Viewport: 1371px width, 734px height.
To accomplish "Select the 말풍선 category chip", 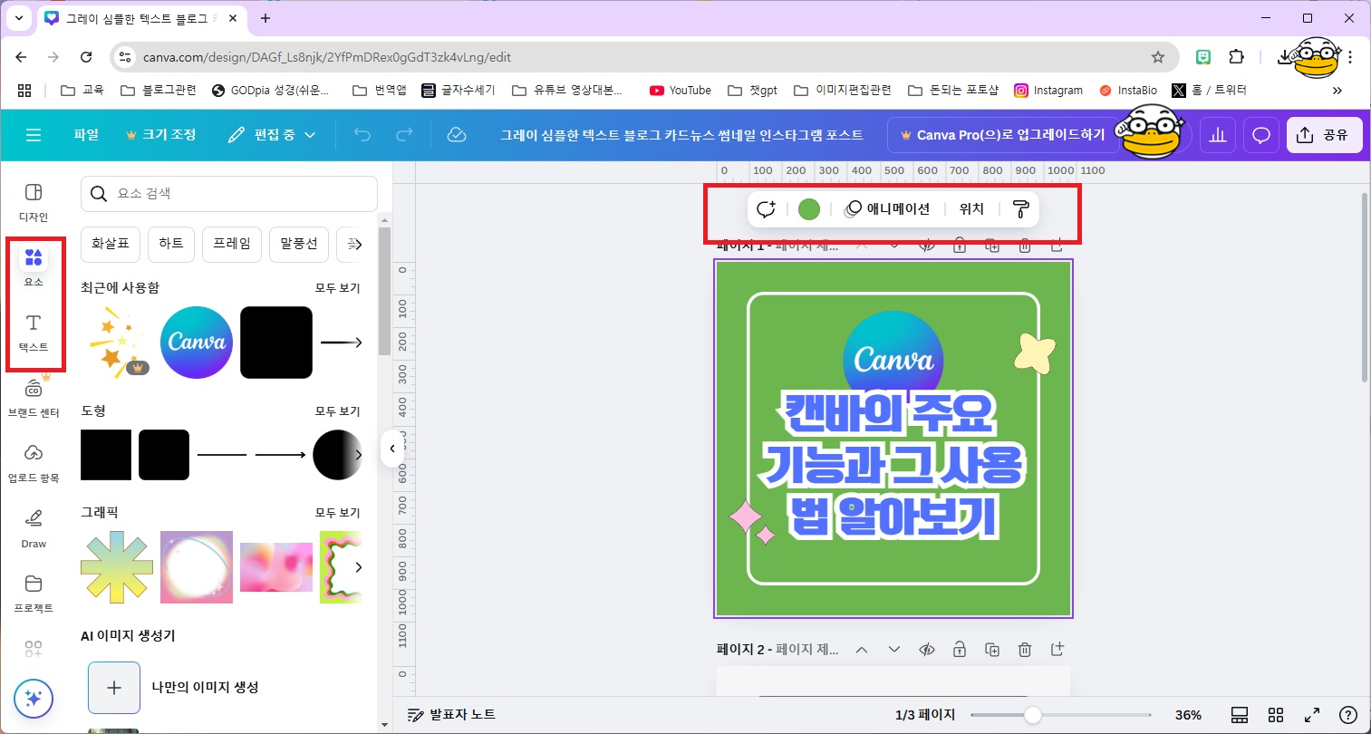I will pyautogui.click(x=299, y=244).
